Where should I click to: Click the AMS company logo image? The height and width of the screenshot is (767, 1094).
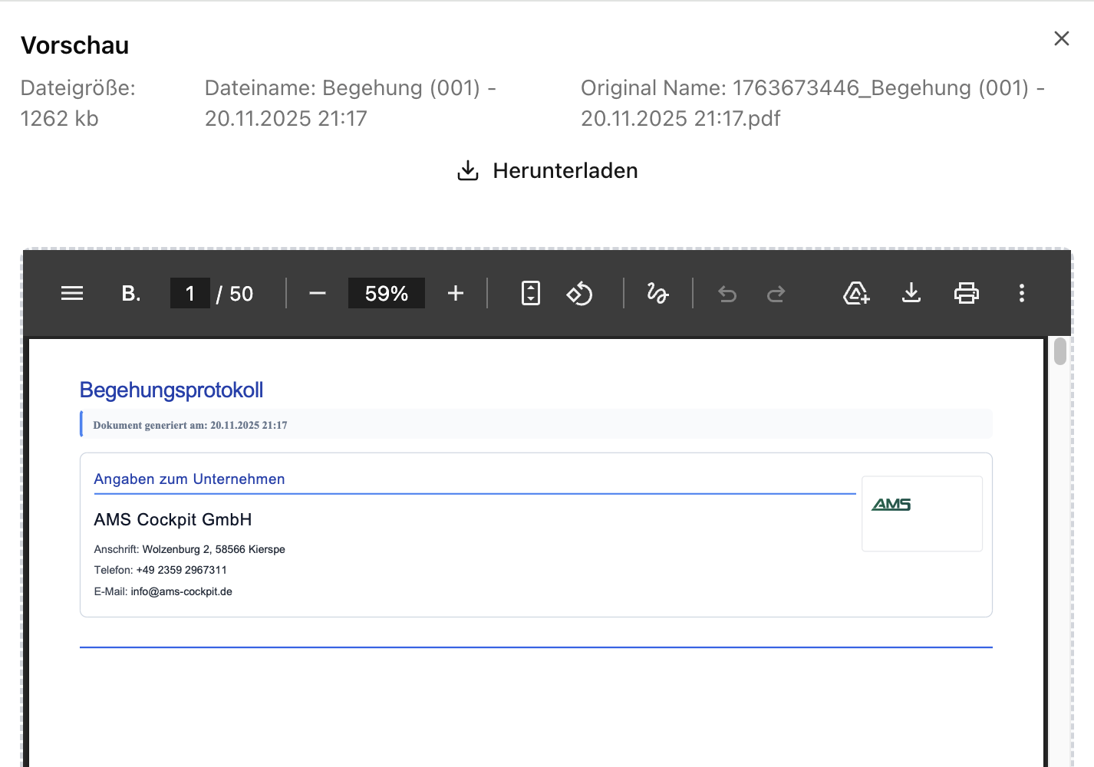tap(891, 504)
